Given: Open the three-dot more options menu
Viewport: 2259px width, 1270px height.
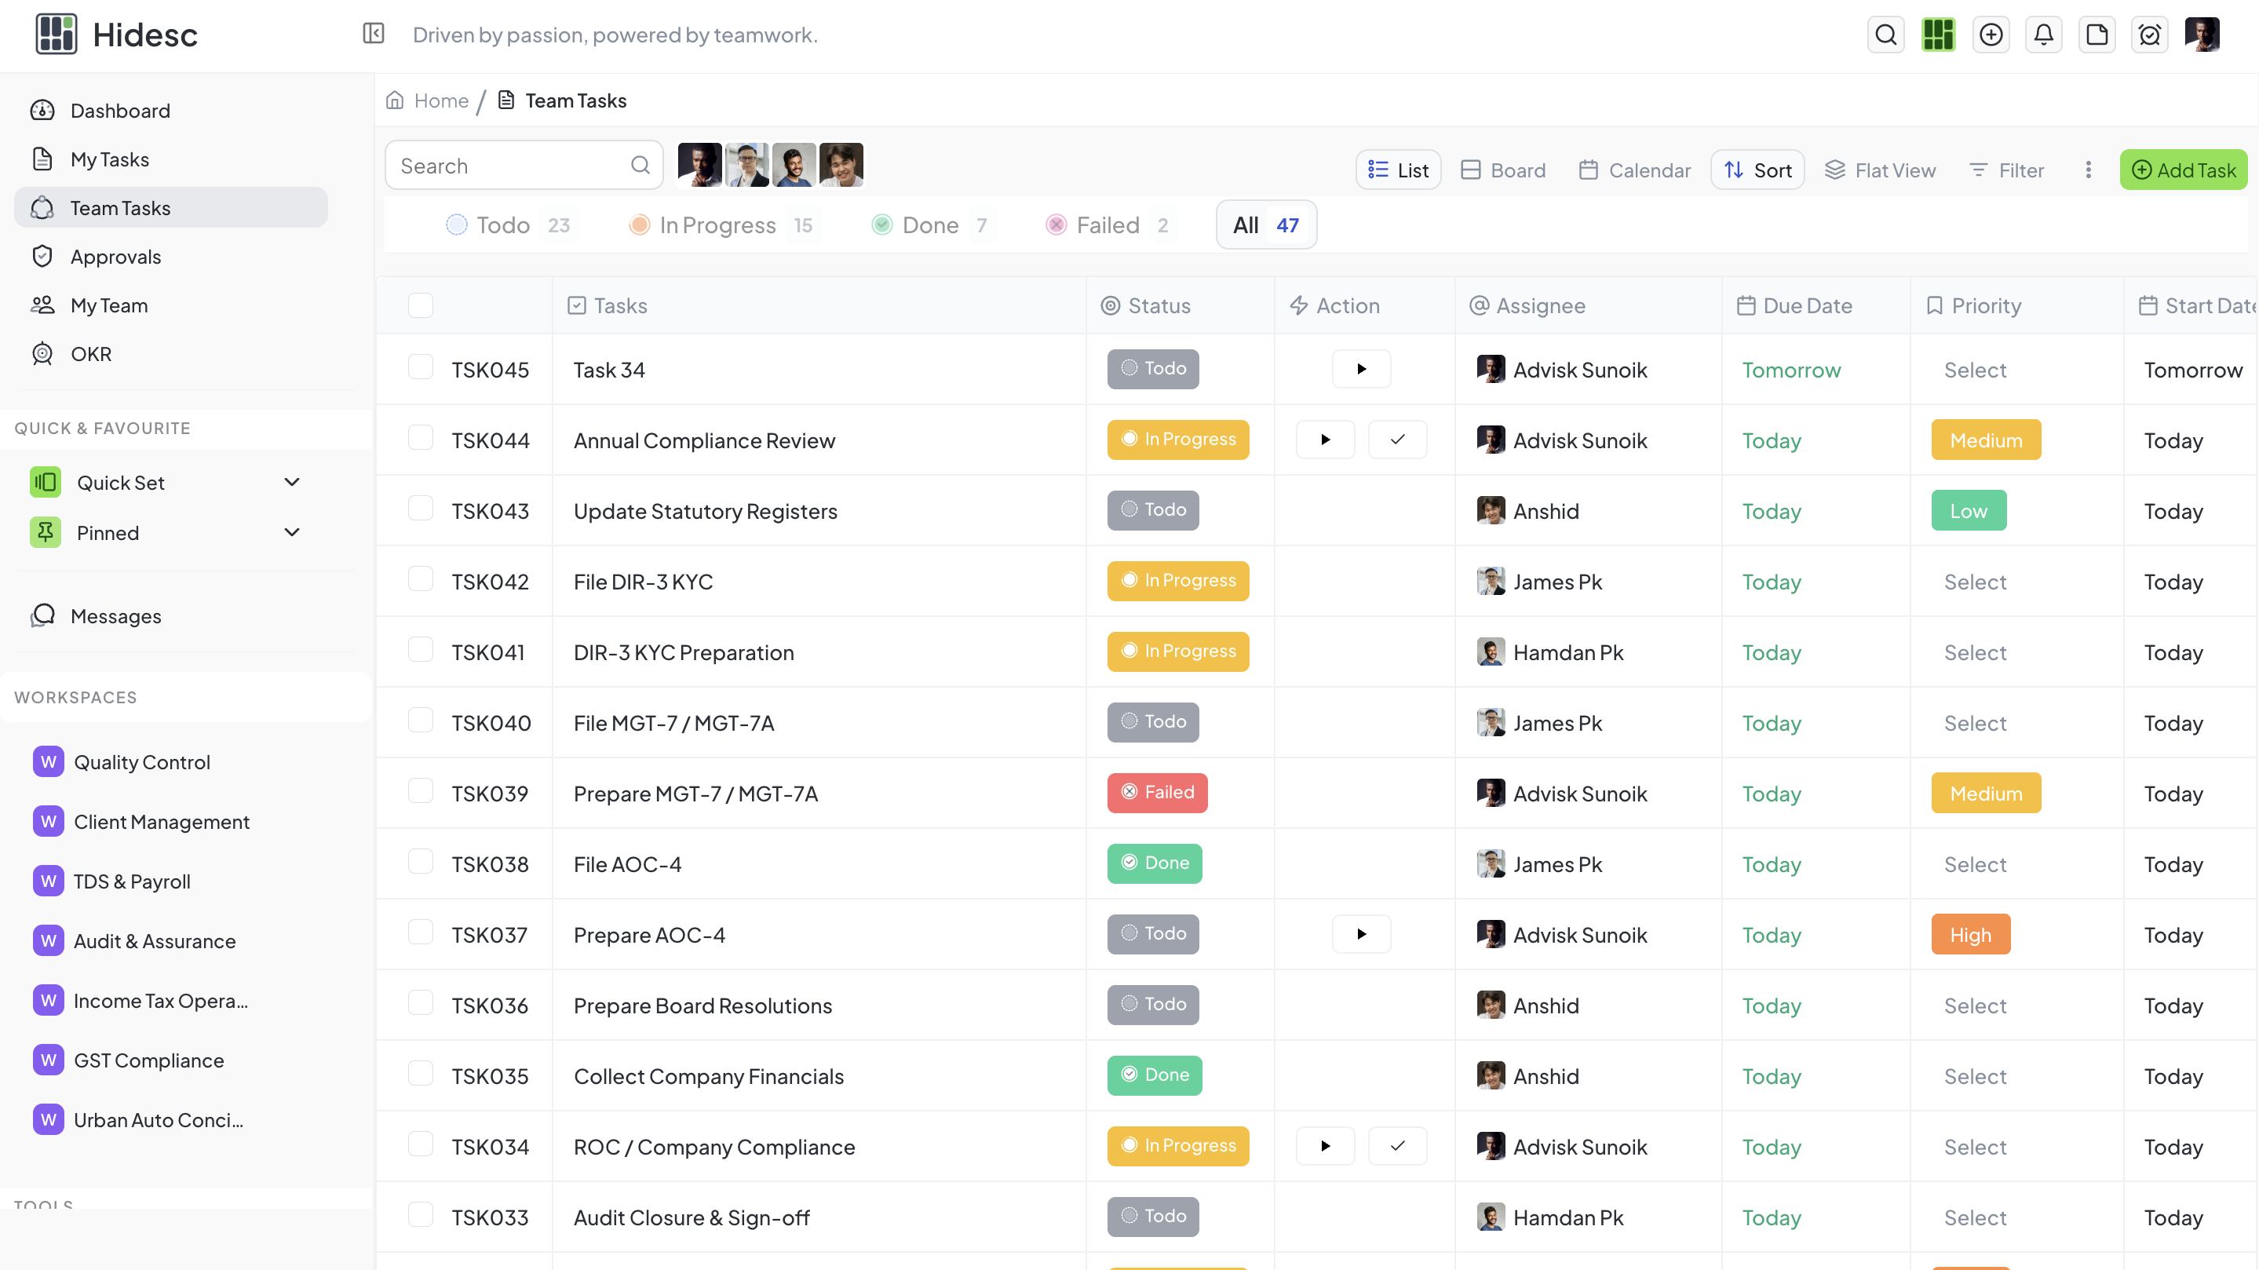Looking at the screenshot, I should pyautogui.click(x=2088, y=170).
